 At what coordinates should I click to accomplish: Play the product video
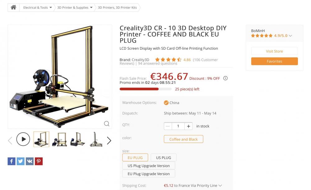coord(23,139)
